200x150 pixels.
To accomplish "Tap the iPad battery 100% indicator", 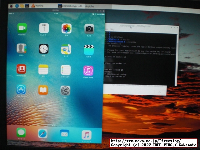I will click(100, 14).
